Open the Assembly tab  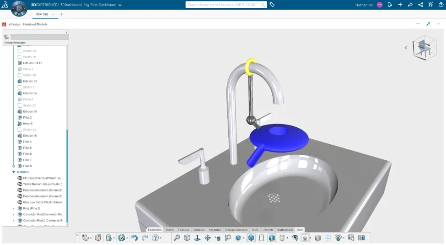(215, 230)
